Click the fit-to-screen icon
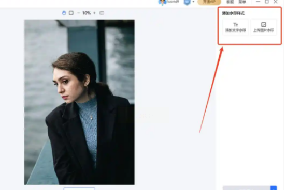This screenshot has height=190, width=287. click(x=71, y=13)
